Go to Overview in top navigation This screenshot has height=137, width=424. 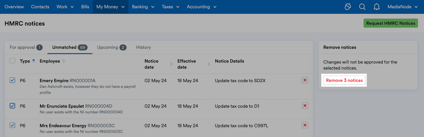pos(14,7)
